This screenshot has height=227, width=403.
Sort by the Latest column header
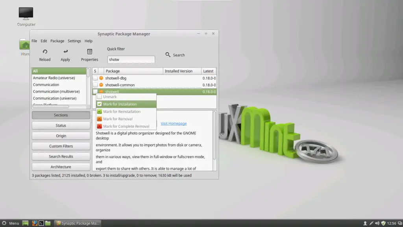coord(209,71)
